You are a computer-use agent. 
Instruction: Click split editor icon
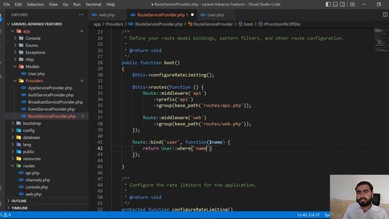pos(385,15)
